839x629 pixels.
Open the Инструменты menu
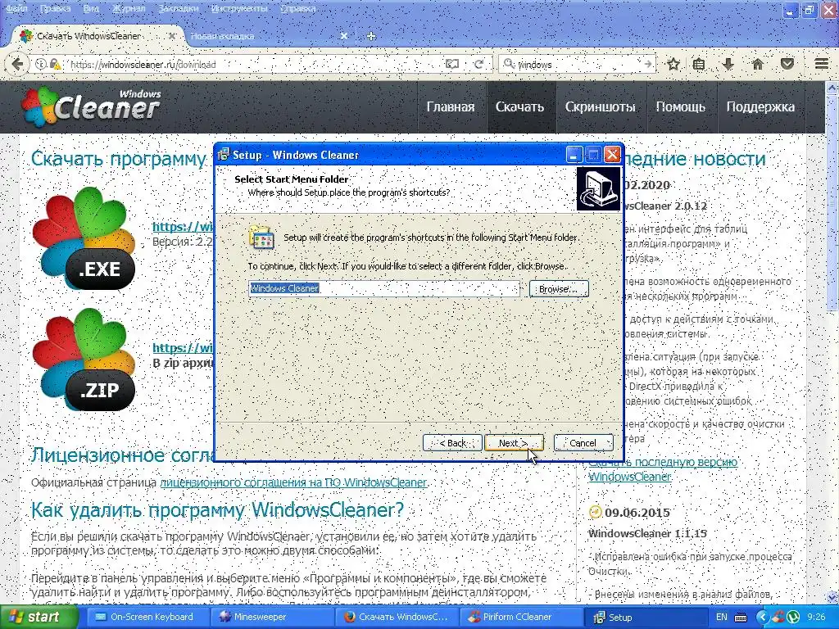tap(239, 8)
